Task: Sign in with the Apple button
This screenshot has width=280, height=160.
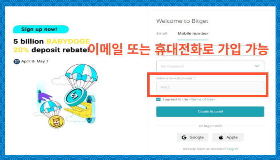Action: click(x=228, y=137)
